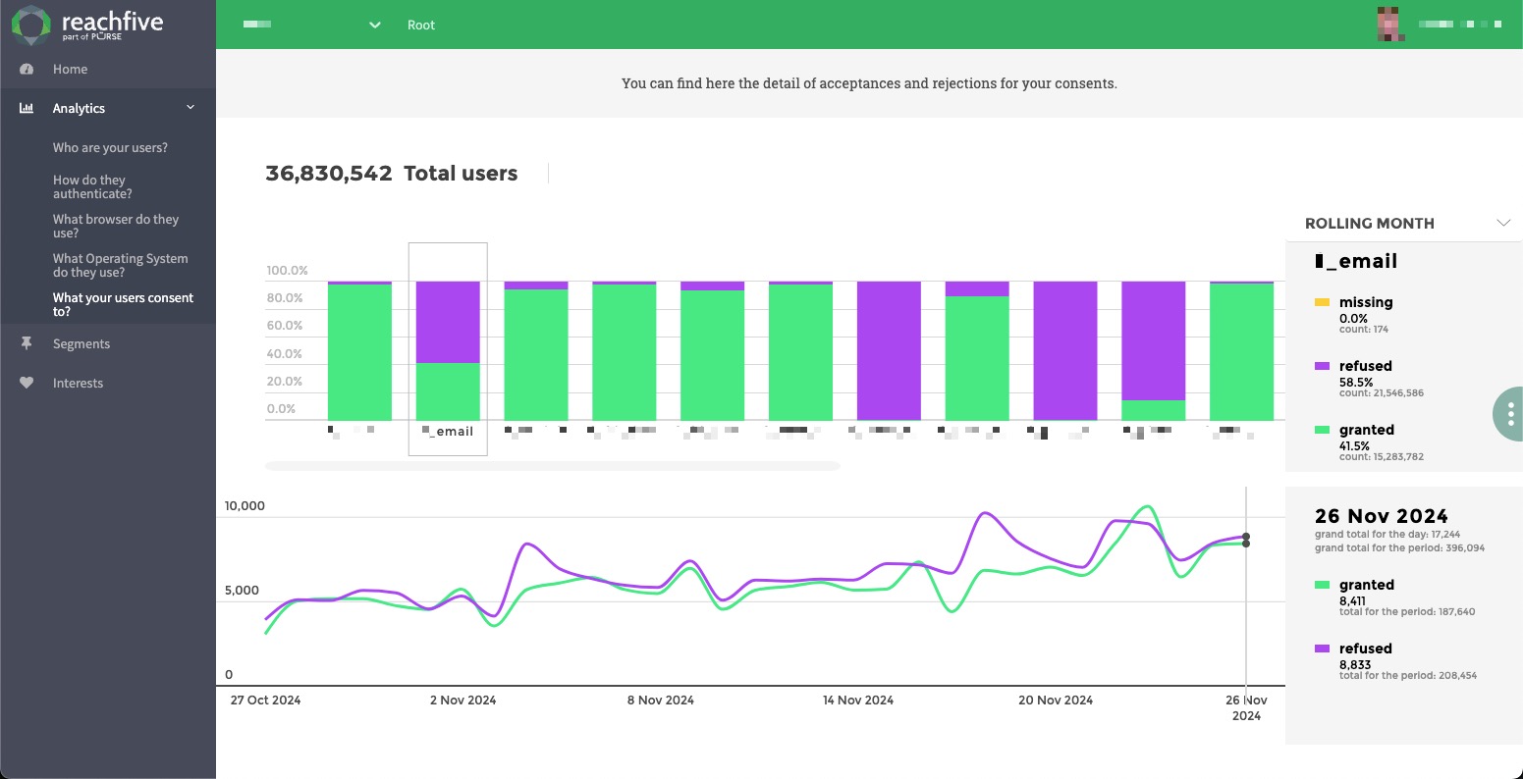Click the Interests heart icon
The width and height of the screenshot is (1523, 779).
tap(27, 383)
